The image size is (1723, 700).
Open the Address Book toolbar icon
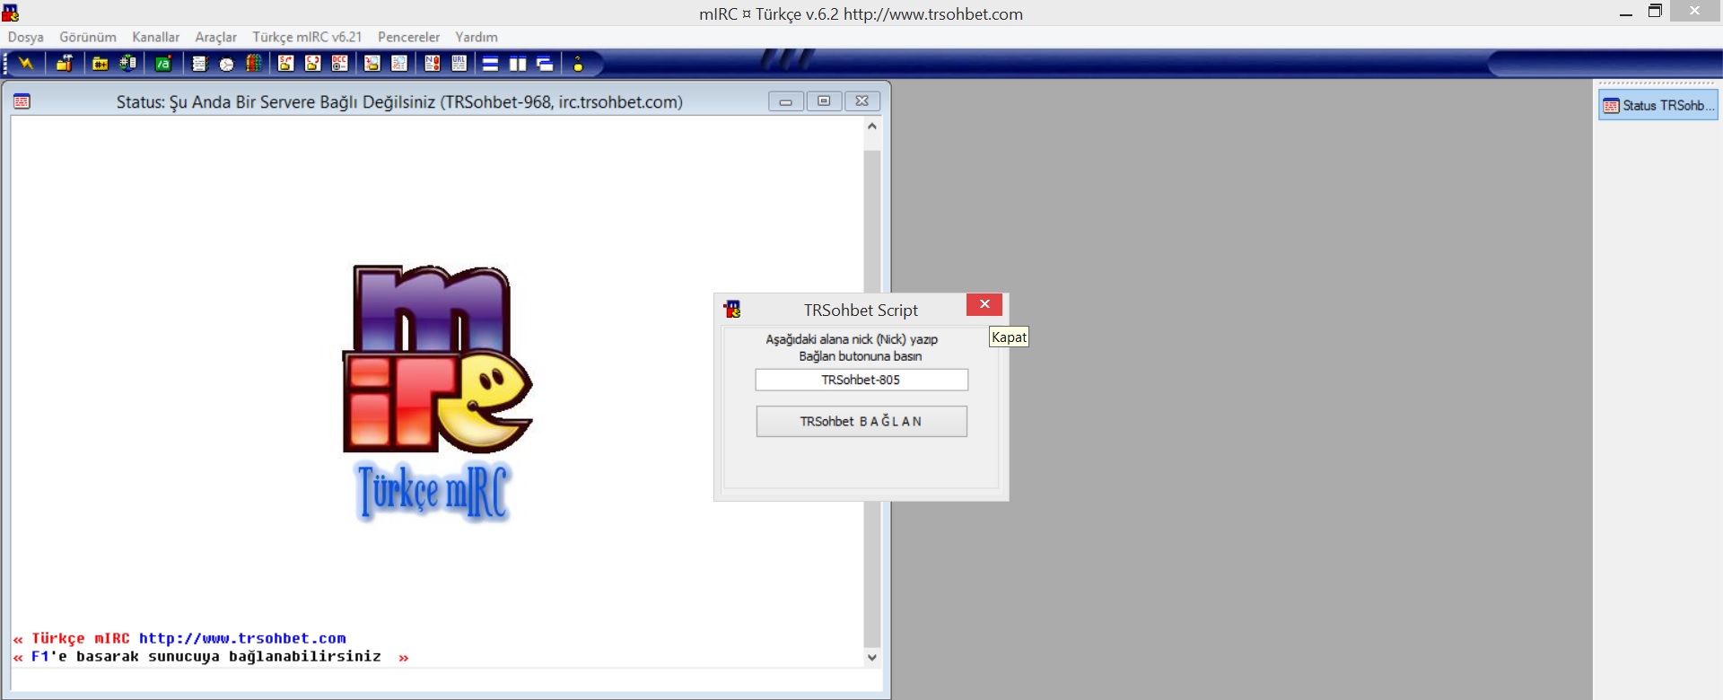point(199,64)
